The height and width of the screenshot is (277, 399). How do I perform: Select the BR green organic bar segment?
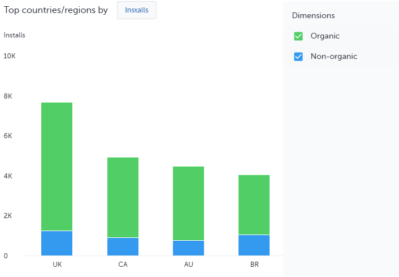(x=254, y=204)
